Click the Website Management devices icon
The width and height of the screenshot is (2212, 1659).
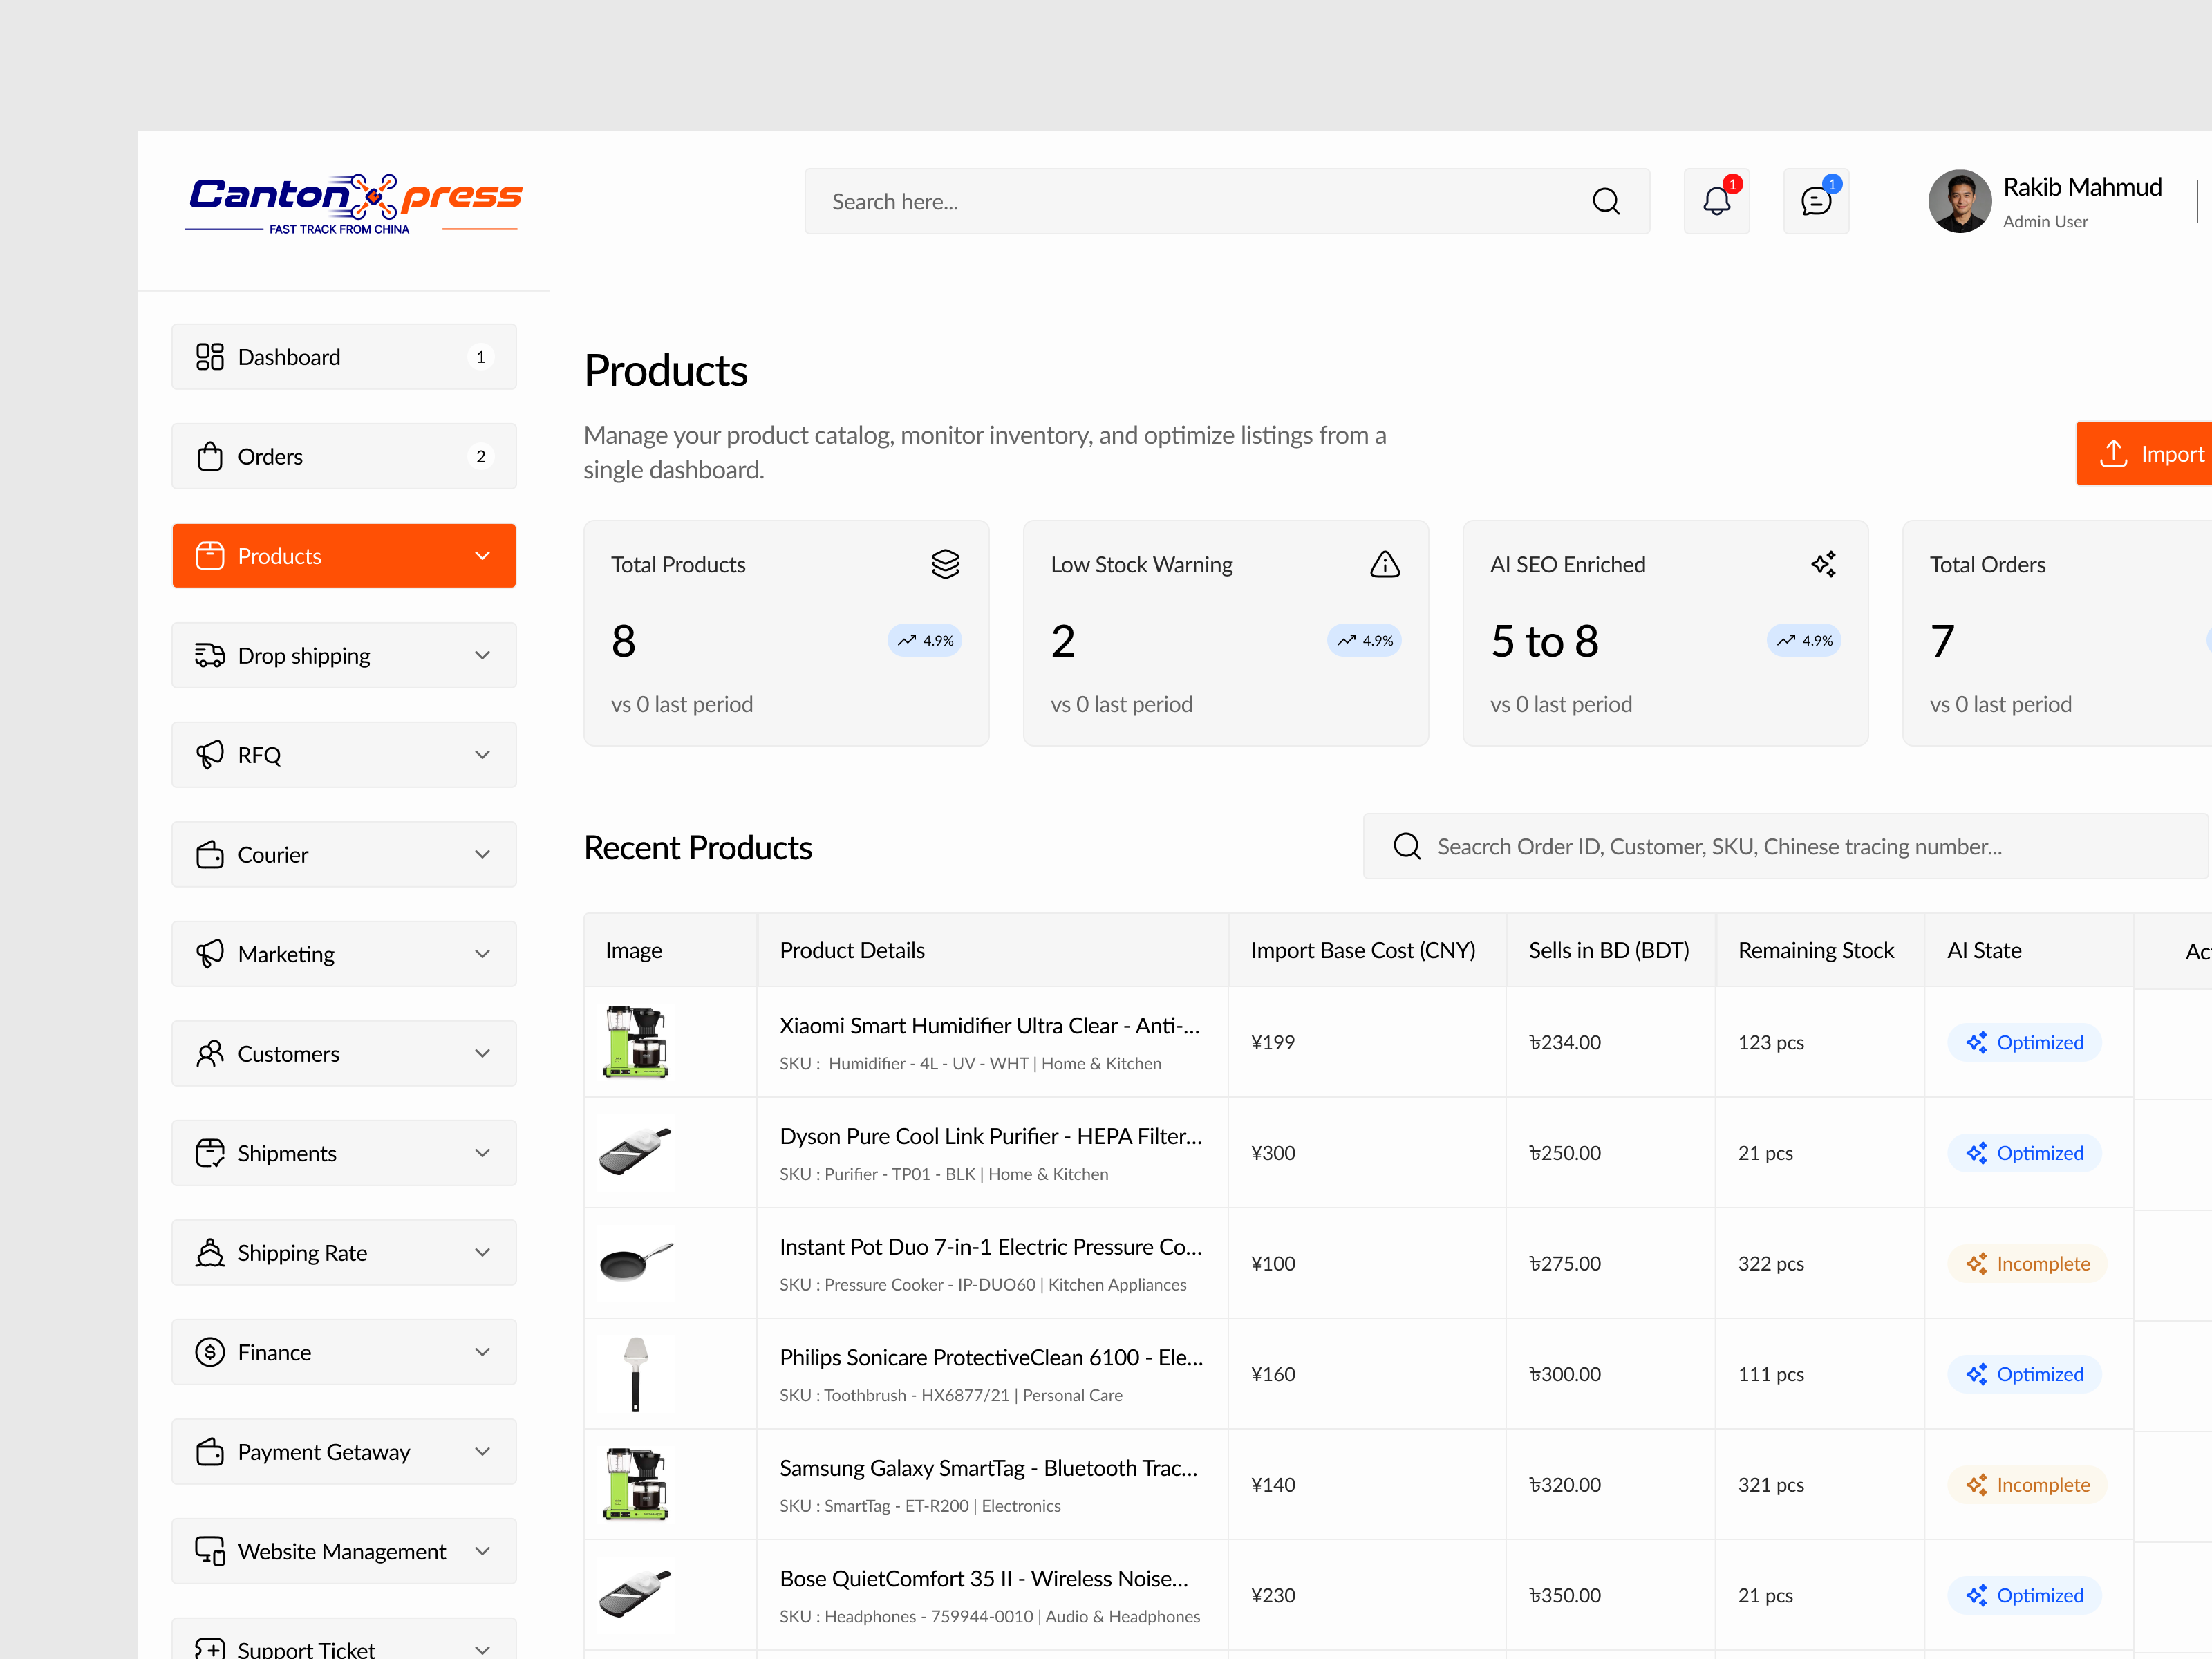coord(210,1551)
